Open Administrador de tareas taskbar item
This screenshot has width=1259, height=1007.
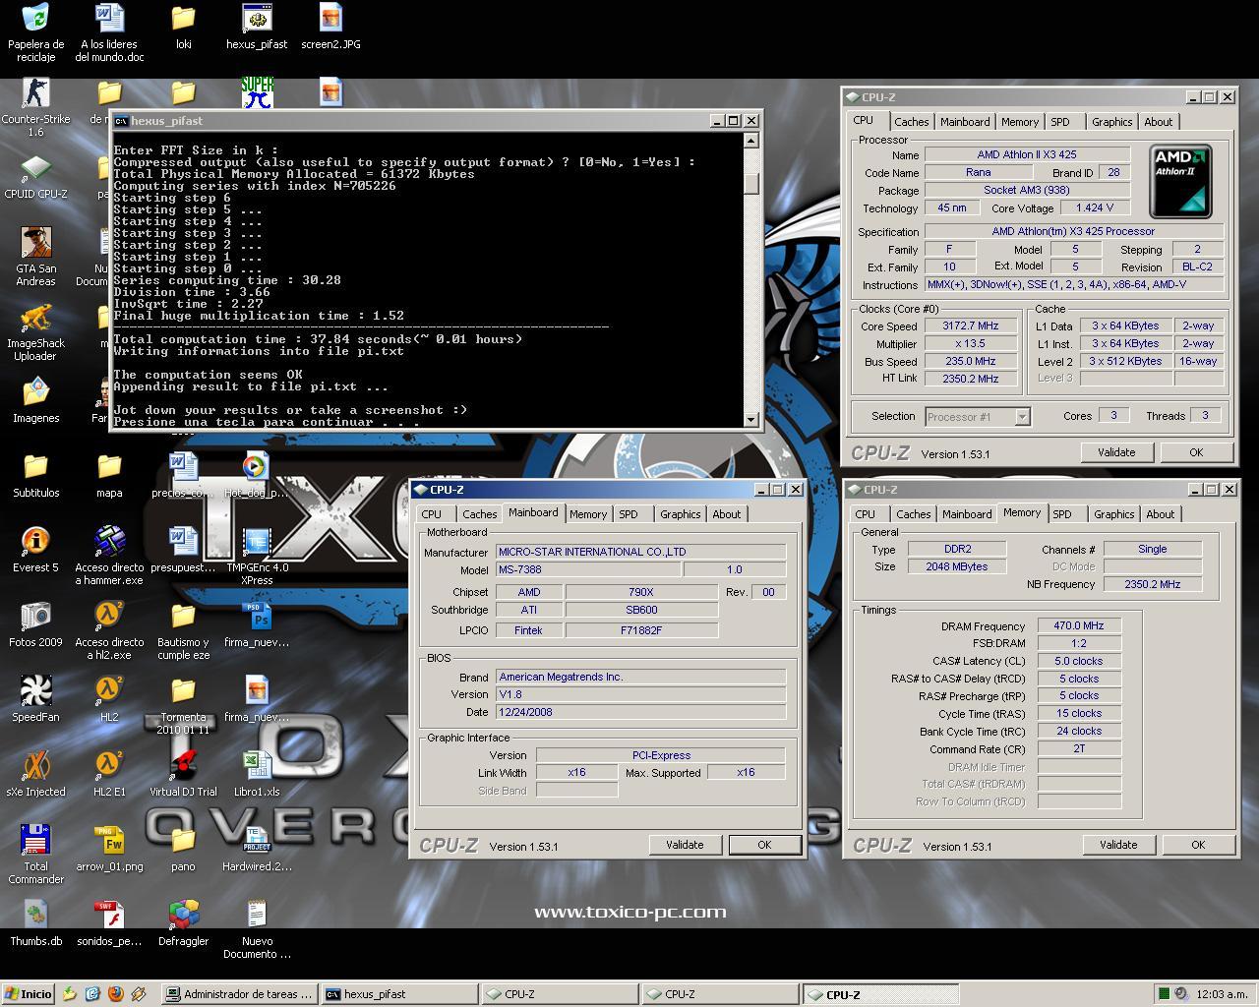click(x=238, y=994)
